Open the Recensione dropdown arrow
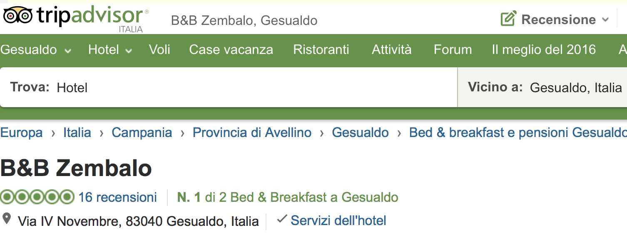This screenshot has width=627, height=240. pos(605,20)
